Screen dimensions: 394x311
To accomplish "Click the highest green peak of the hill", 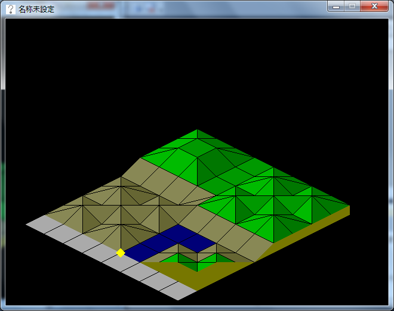I will 197,131.
